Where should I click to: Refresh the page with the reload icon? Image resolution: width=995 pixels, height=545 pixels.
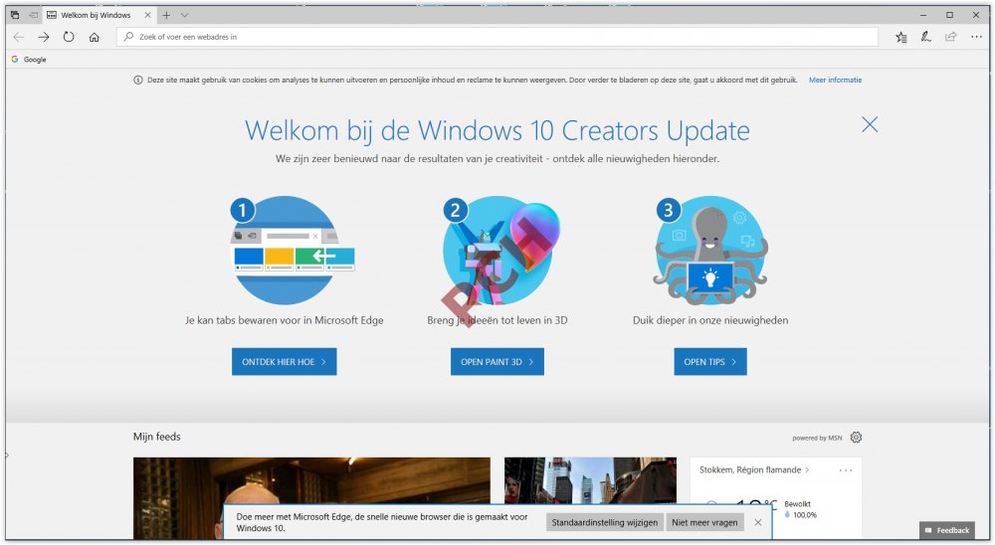69,37
